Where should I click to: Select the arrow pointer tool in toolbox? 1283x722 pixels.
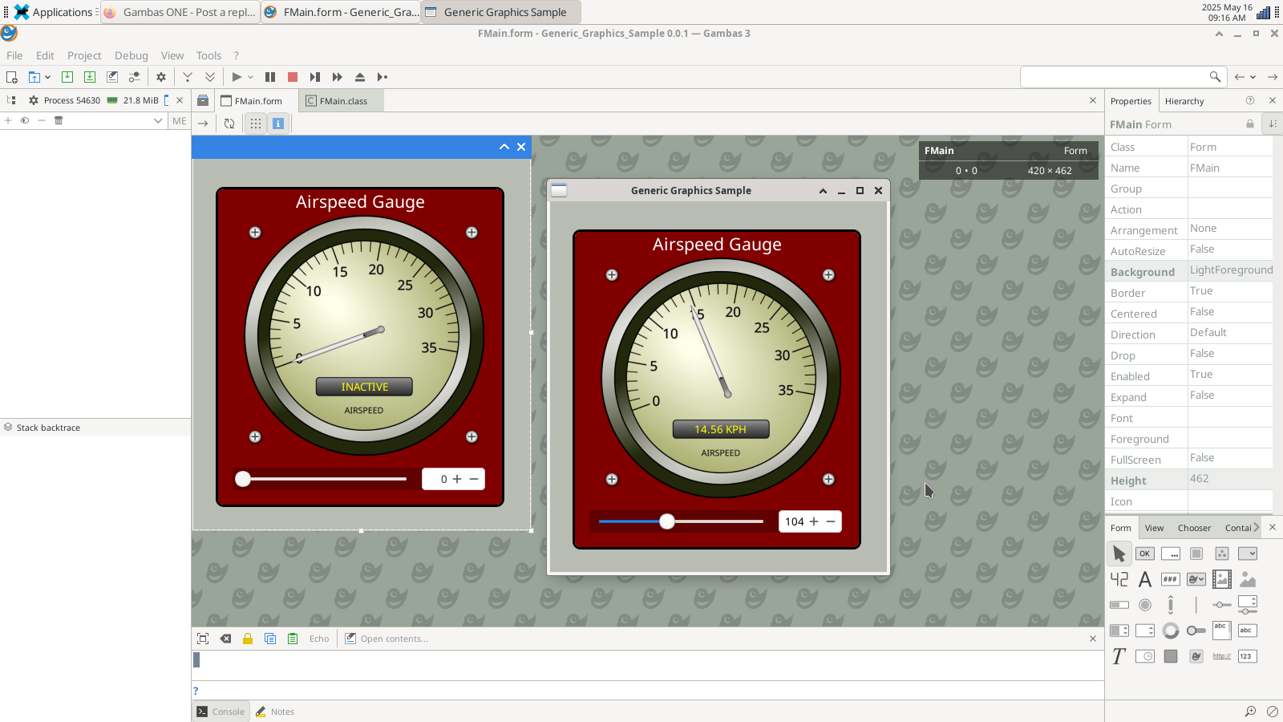coord(1119,554)
